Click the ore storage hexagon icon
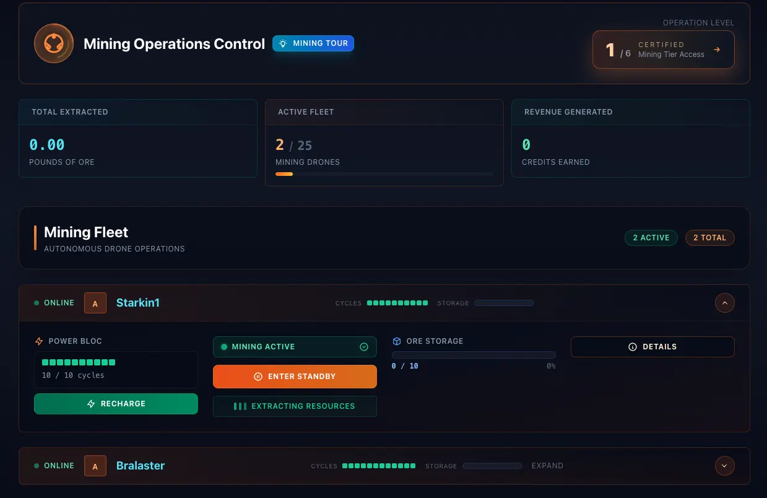 tap(396, 341)
